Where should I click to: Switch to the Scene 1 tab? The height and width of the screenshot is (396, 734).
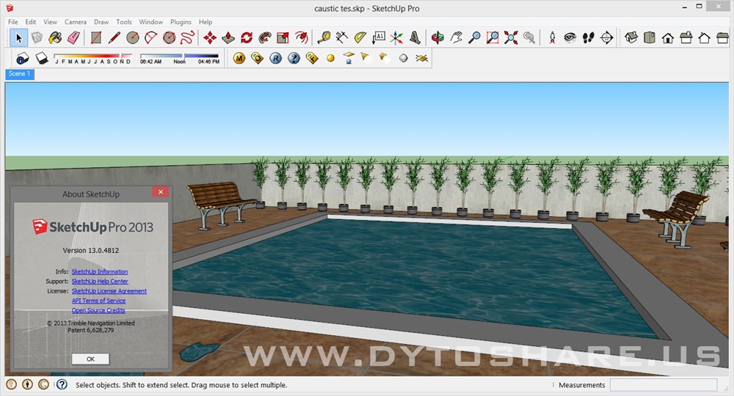[x=20, y=74]
